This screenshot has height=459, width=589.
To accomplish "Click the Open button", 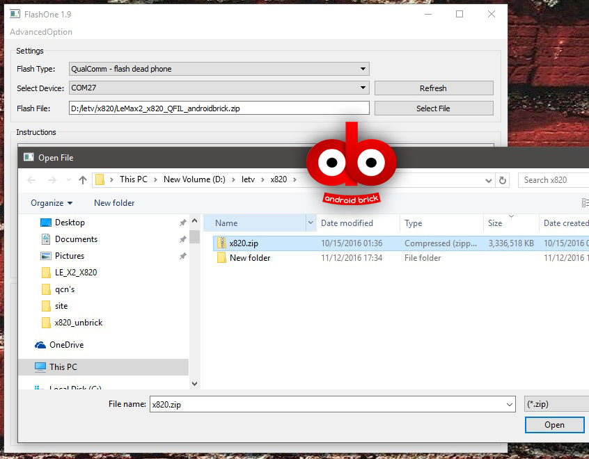I will pos(554,425).
